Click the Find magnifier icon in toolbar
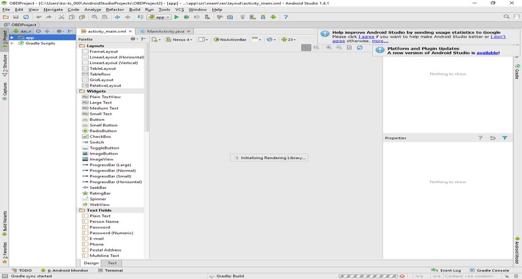Screen dimensions: 522x279 [95, 17]
